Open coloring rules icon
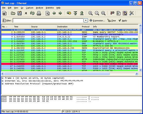This screenshot has height=114, width=143. [125, 13]
